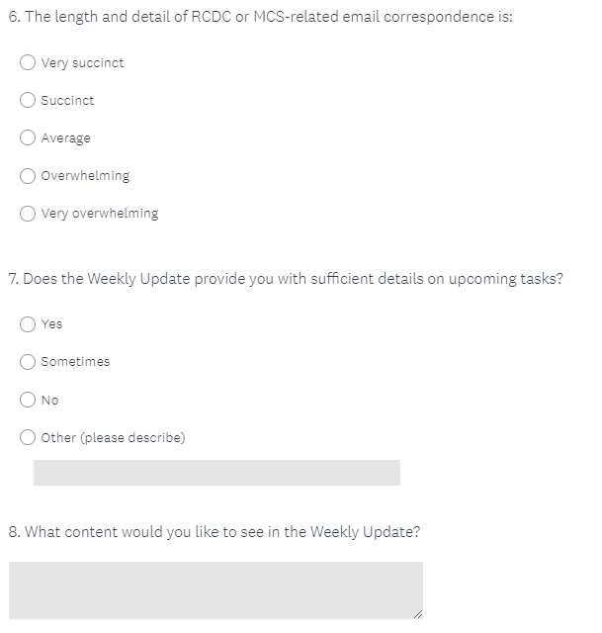This screenshot has width=602, height=633.
Task: Choose the 'Succinct' radio option circle
Action: point(29,100)
